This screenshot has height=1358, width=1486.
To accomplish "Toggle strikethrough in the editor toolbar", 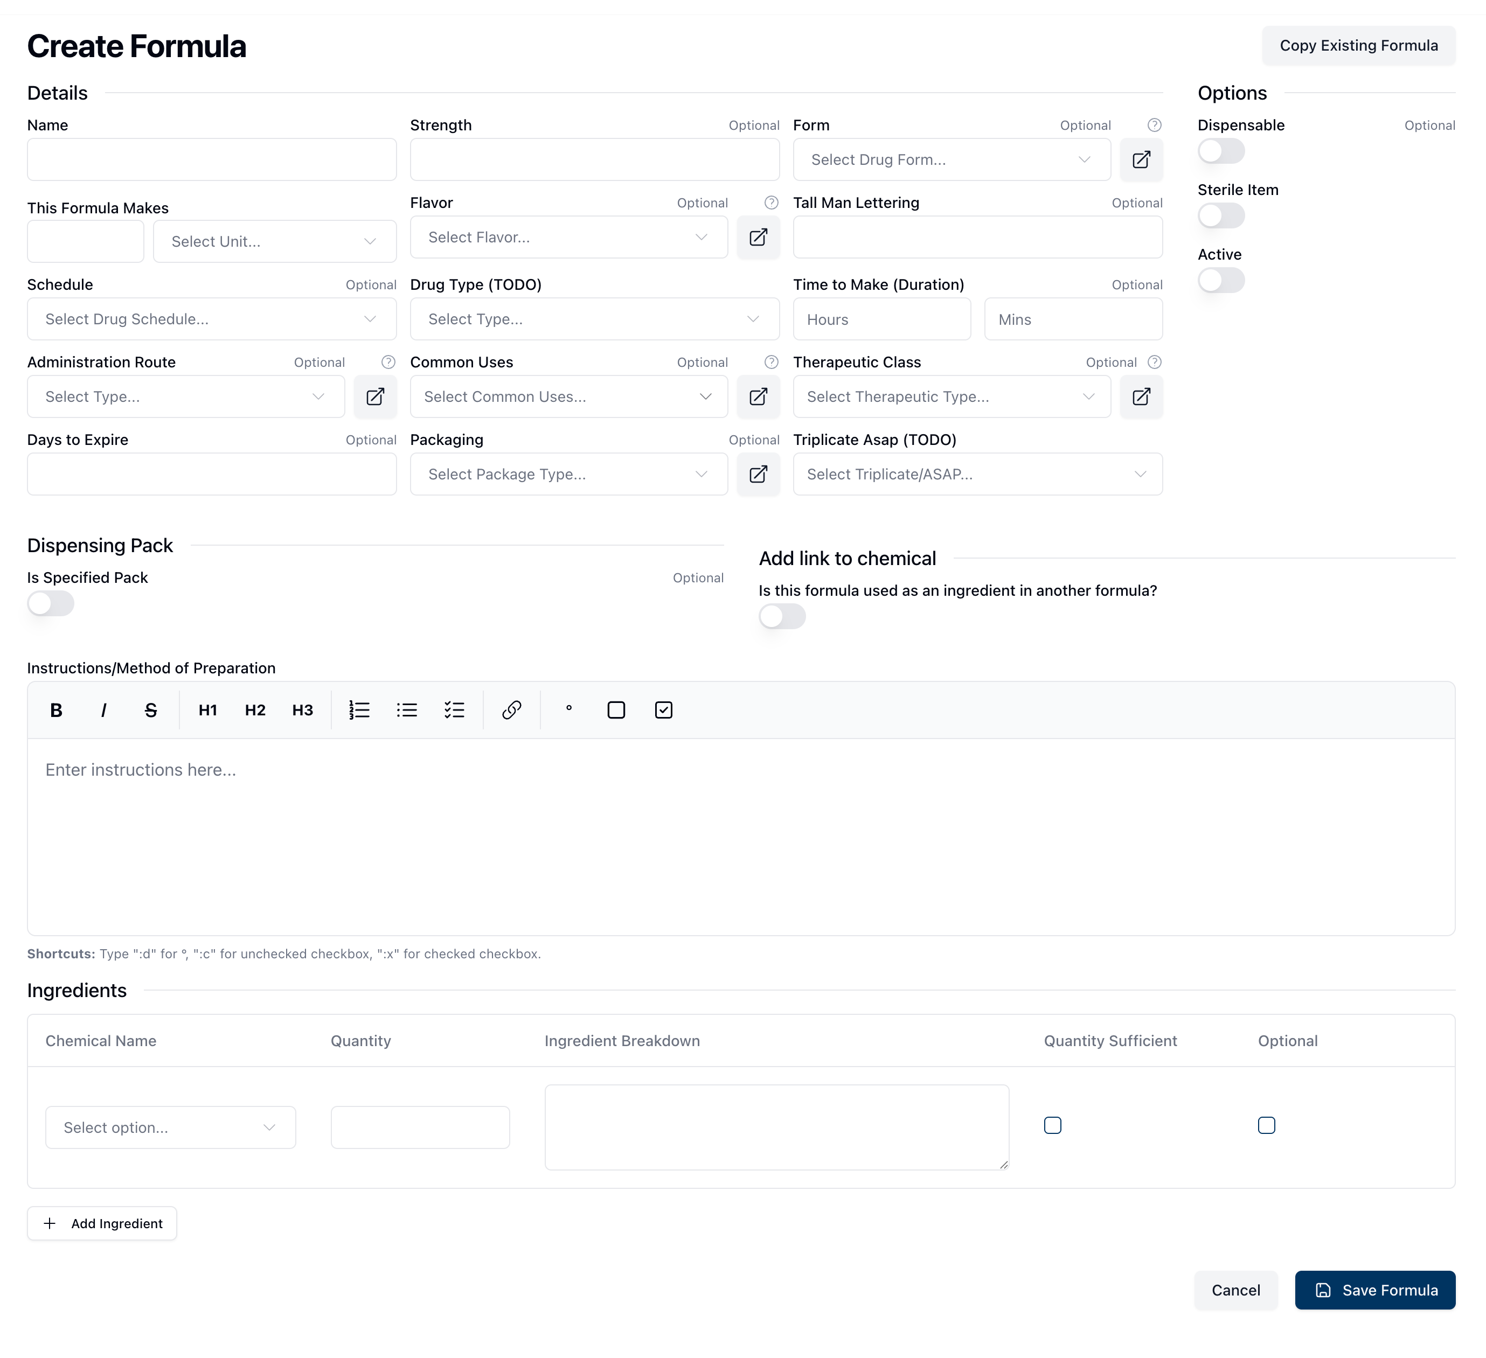I will pos(150,709).
